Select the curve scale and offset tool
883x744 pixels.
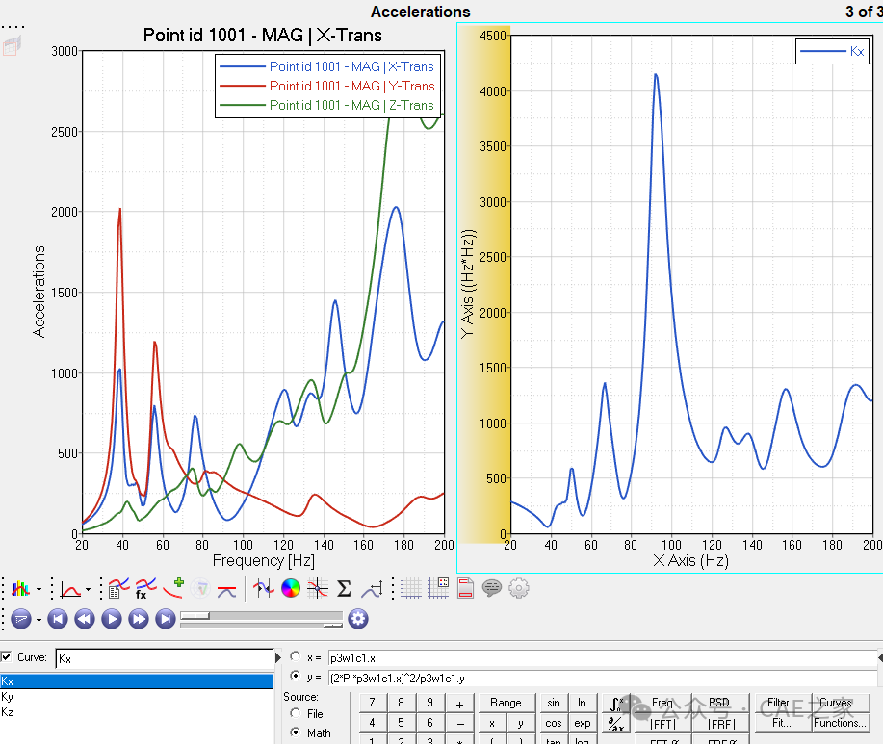coord(373,589)
